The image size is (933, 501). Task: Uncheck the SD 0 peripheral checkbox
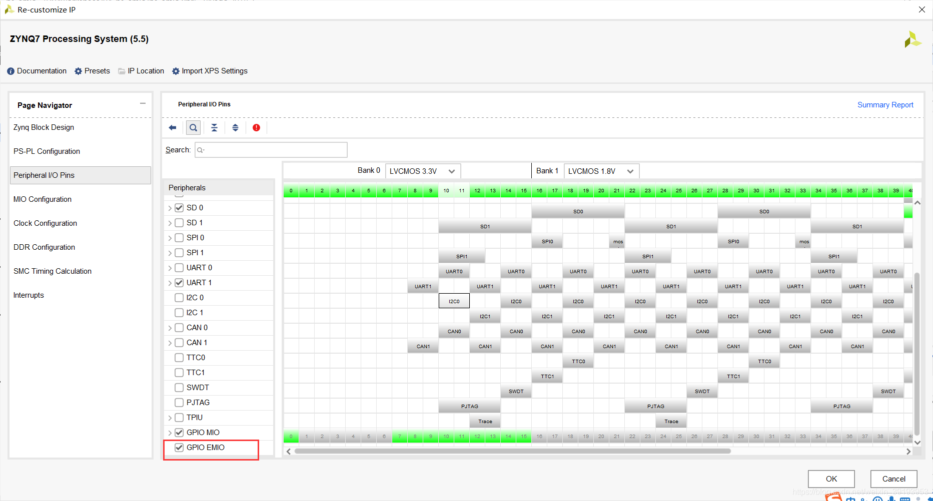tap(179, 208)
